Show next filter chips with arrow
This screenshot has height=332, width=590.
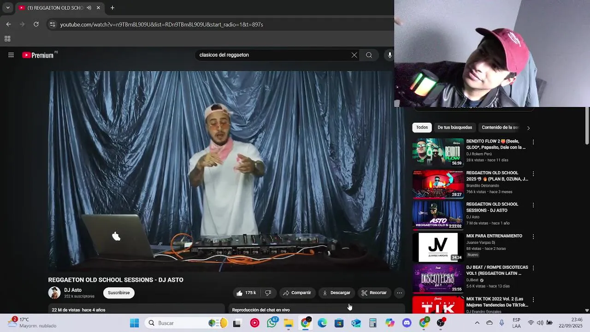[528, 128]
